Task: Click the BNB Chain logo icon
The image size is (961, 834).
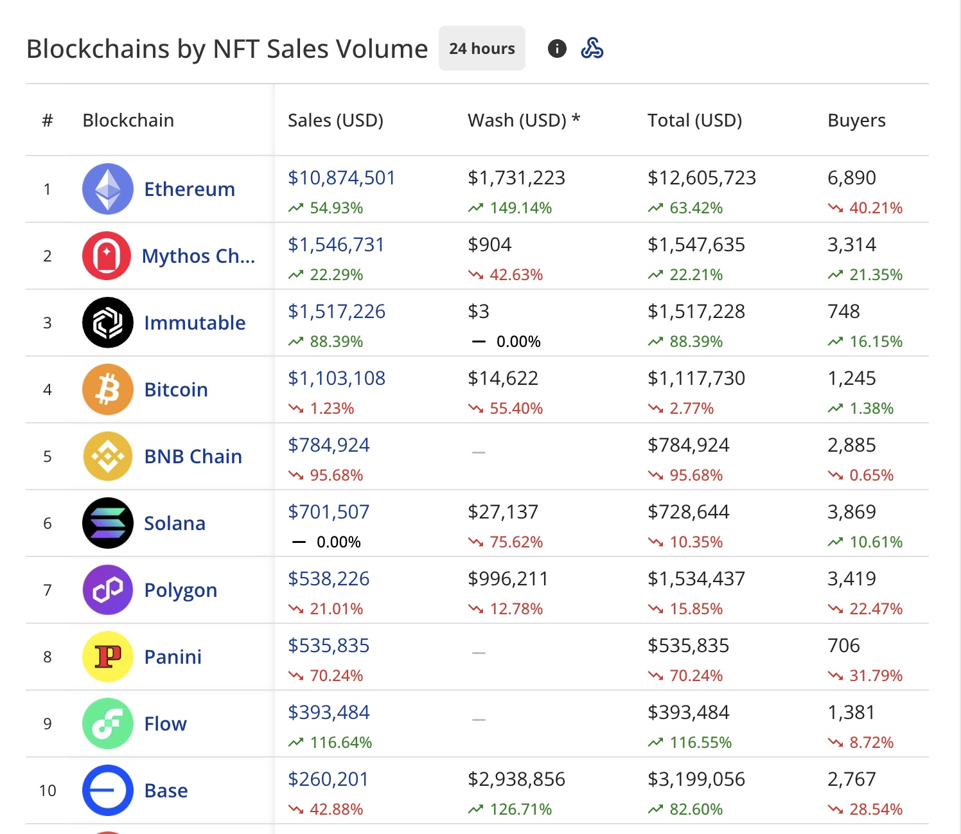Action: [108, 456]
